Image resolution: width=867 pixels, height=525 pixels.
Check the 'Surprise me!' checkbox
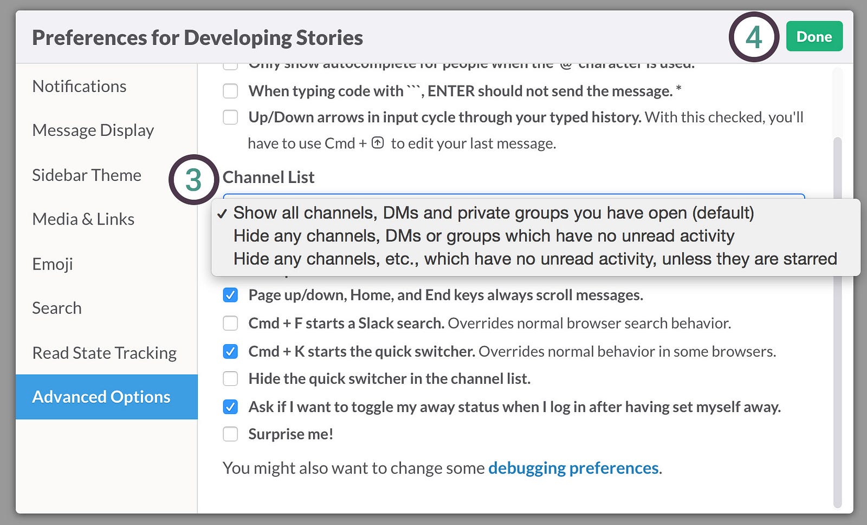coord(231,434)
